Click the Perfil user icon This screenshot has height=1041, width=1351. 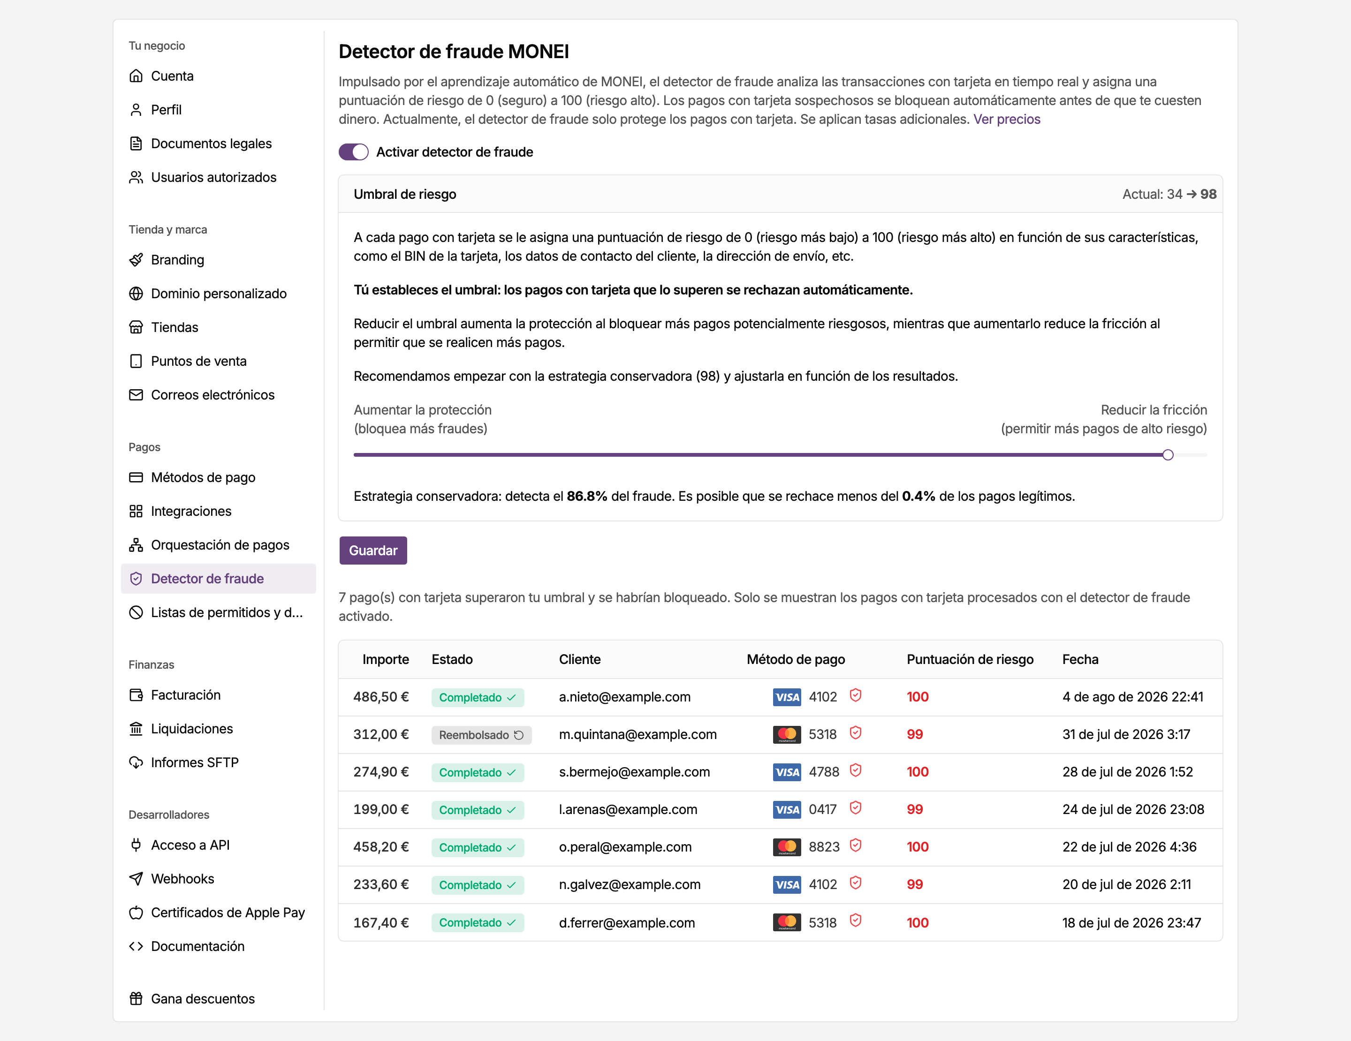click(x=136, y=110)
